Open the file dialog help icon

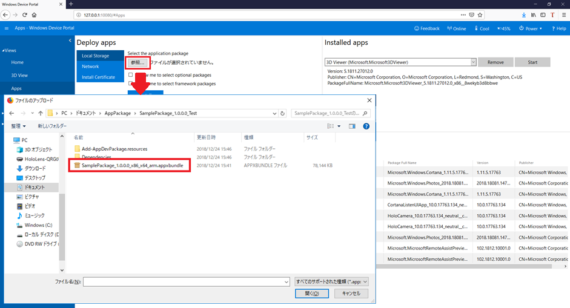coord(366,126)
